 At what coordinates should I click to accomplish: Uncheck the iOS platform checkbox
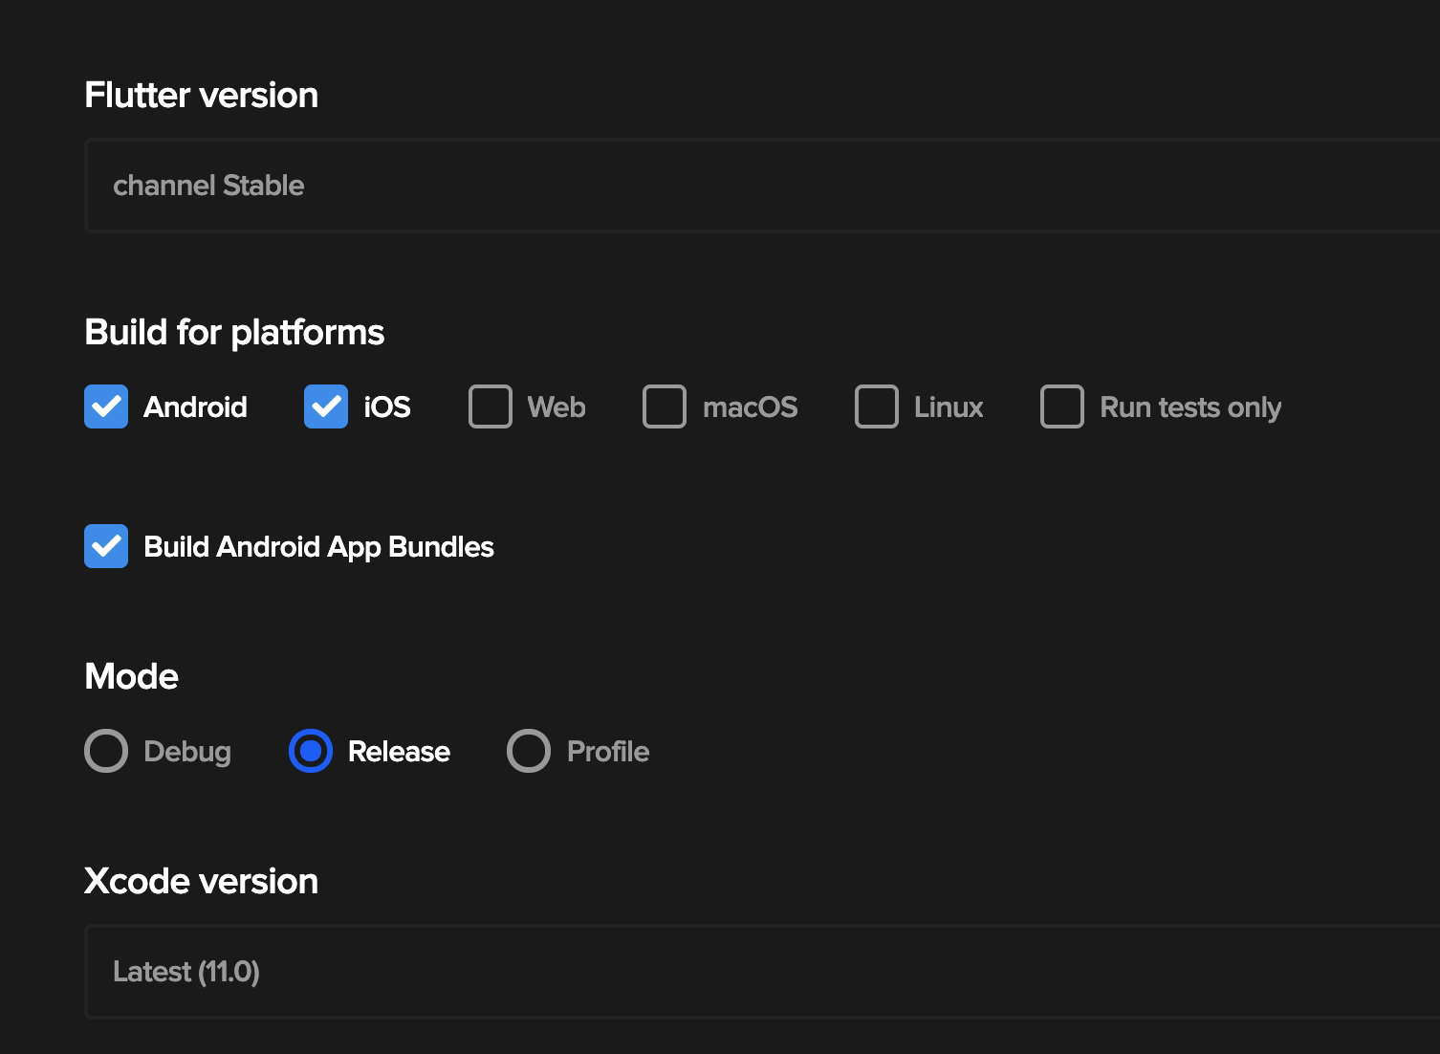pyautogui.click(x=326, y=406)
